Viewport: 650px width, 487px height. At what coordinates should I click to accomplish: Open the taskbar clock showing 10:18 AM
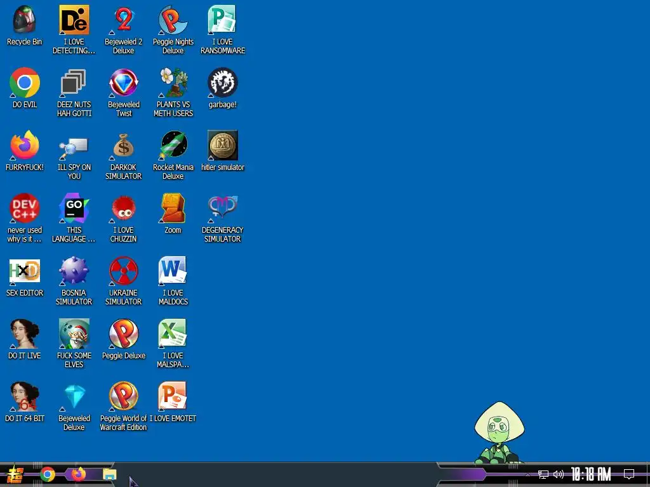point(591,474)
